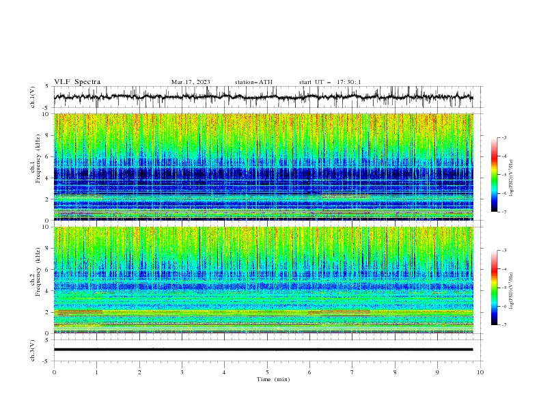This screenshot has width=541, height=418.
Task: Click the 'ch.1(V)' waveform axis label
Action: coord(33,97)
